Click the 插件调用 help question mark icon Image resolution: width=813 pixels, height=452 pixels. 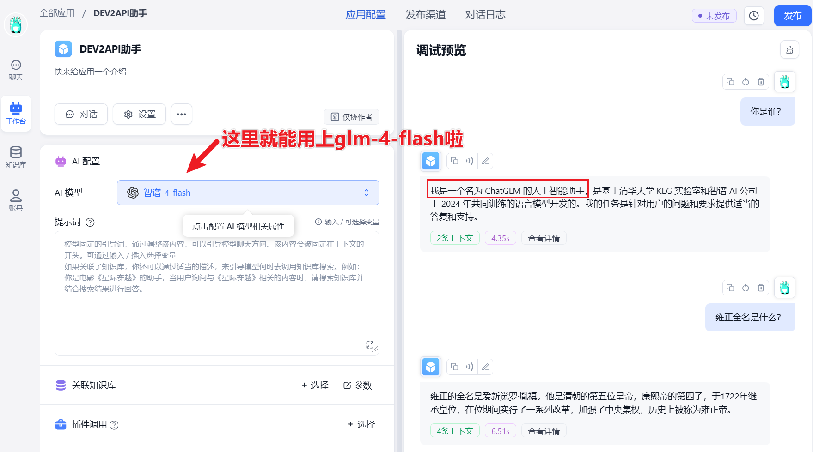point(114,425)
